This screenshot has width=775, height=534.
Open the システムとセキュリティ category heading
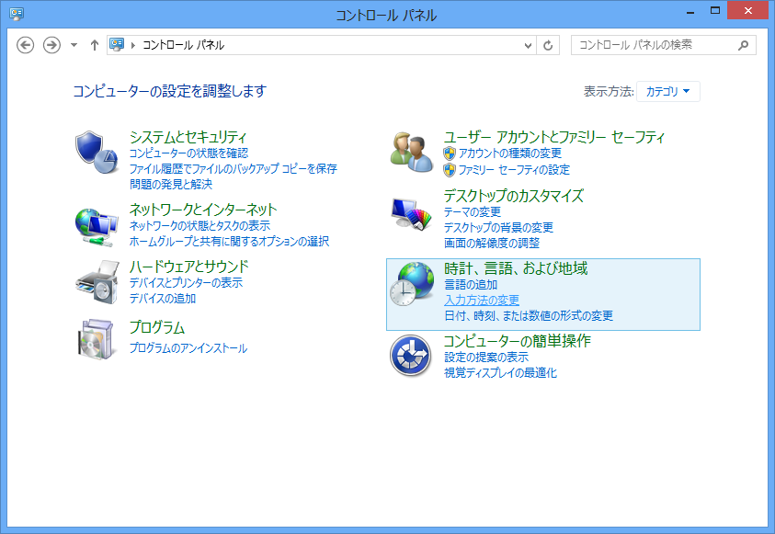pyautogui.click(x=188, y=137)
